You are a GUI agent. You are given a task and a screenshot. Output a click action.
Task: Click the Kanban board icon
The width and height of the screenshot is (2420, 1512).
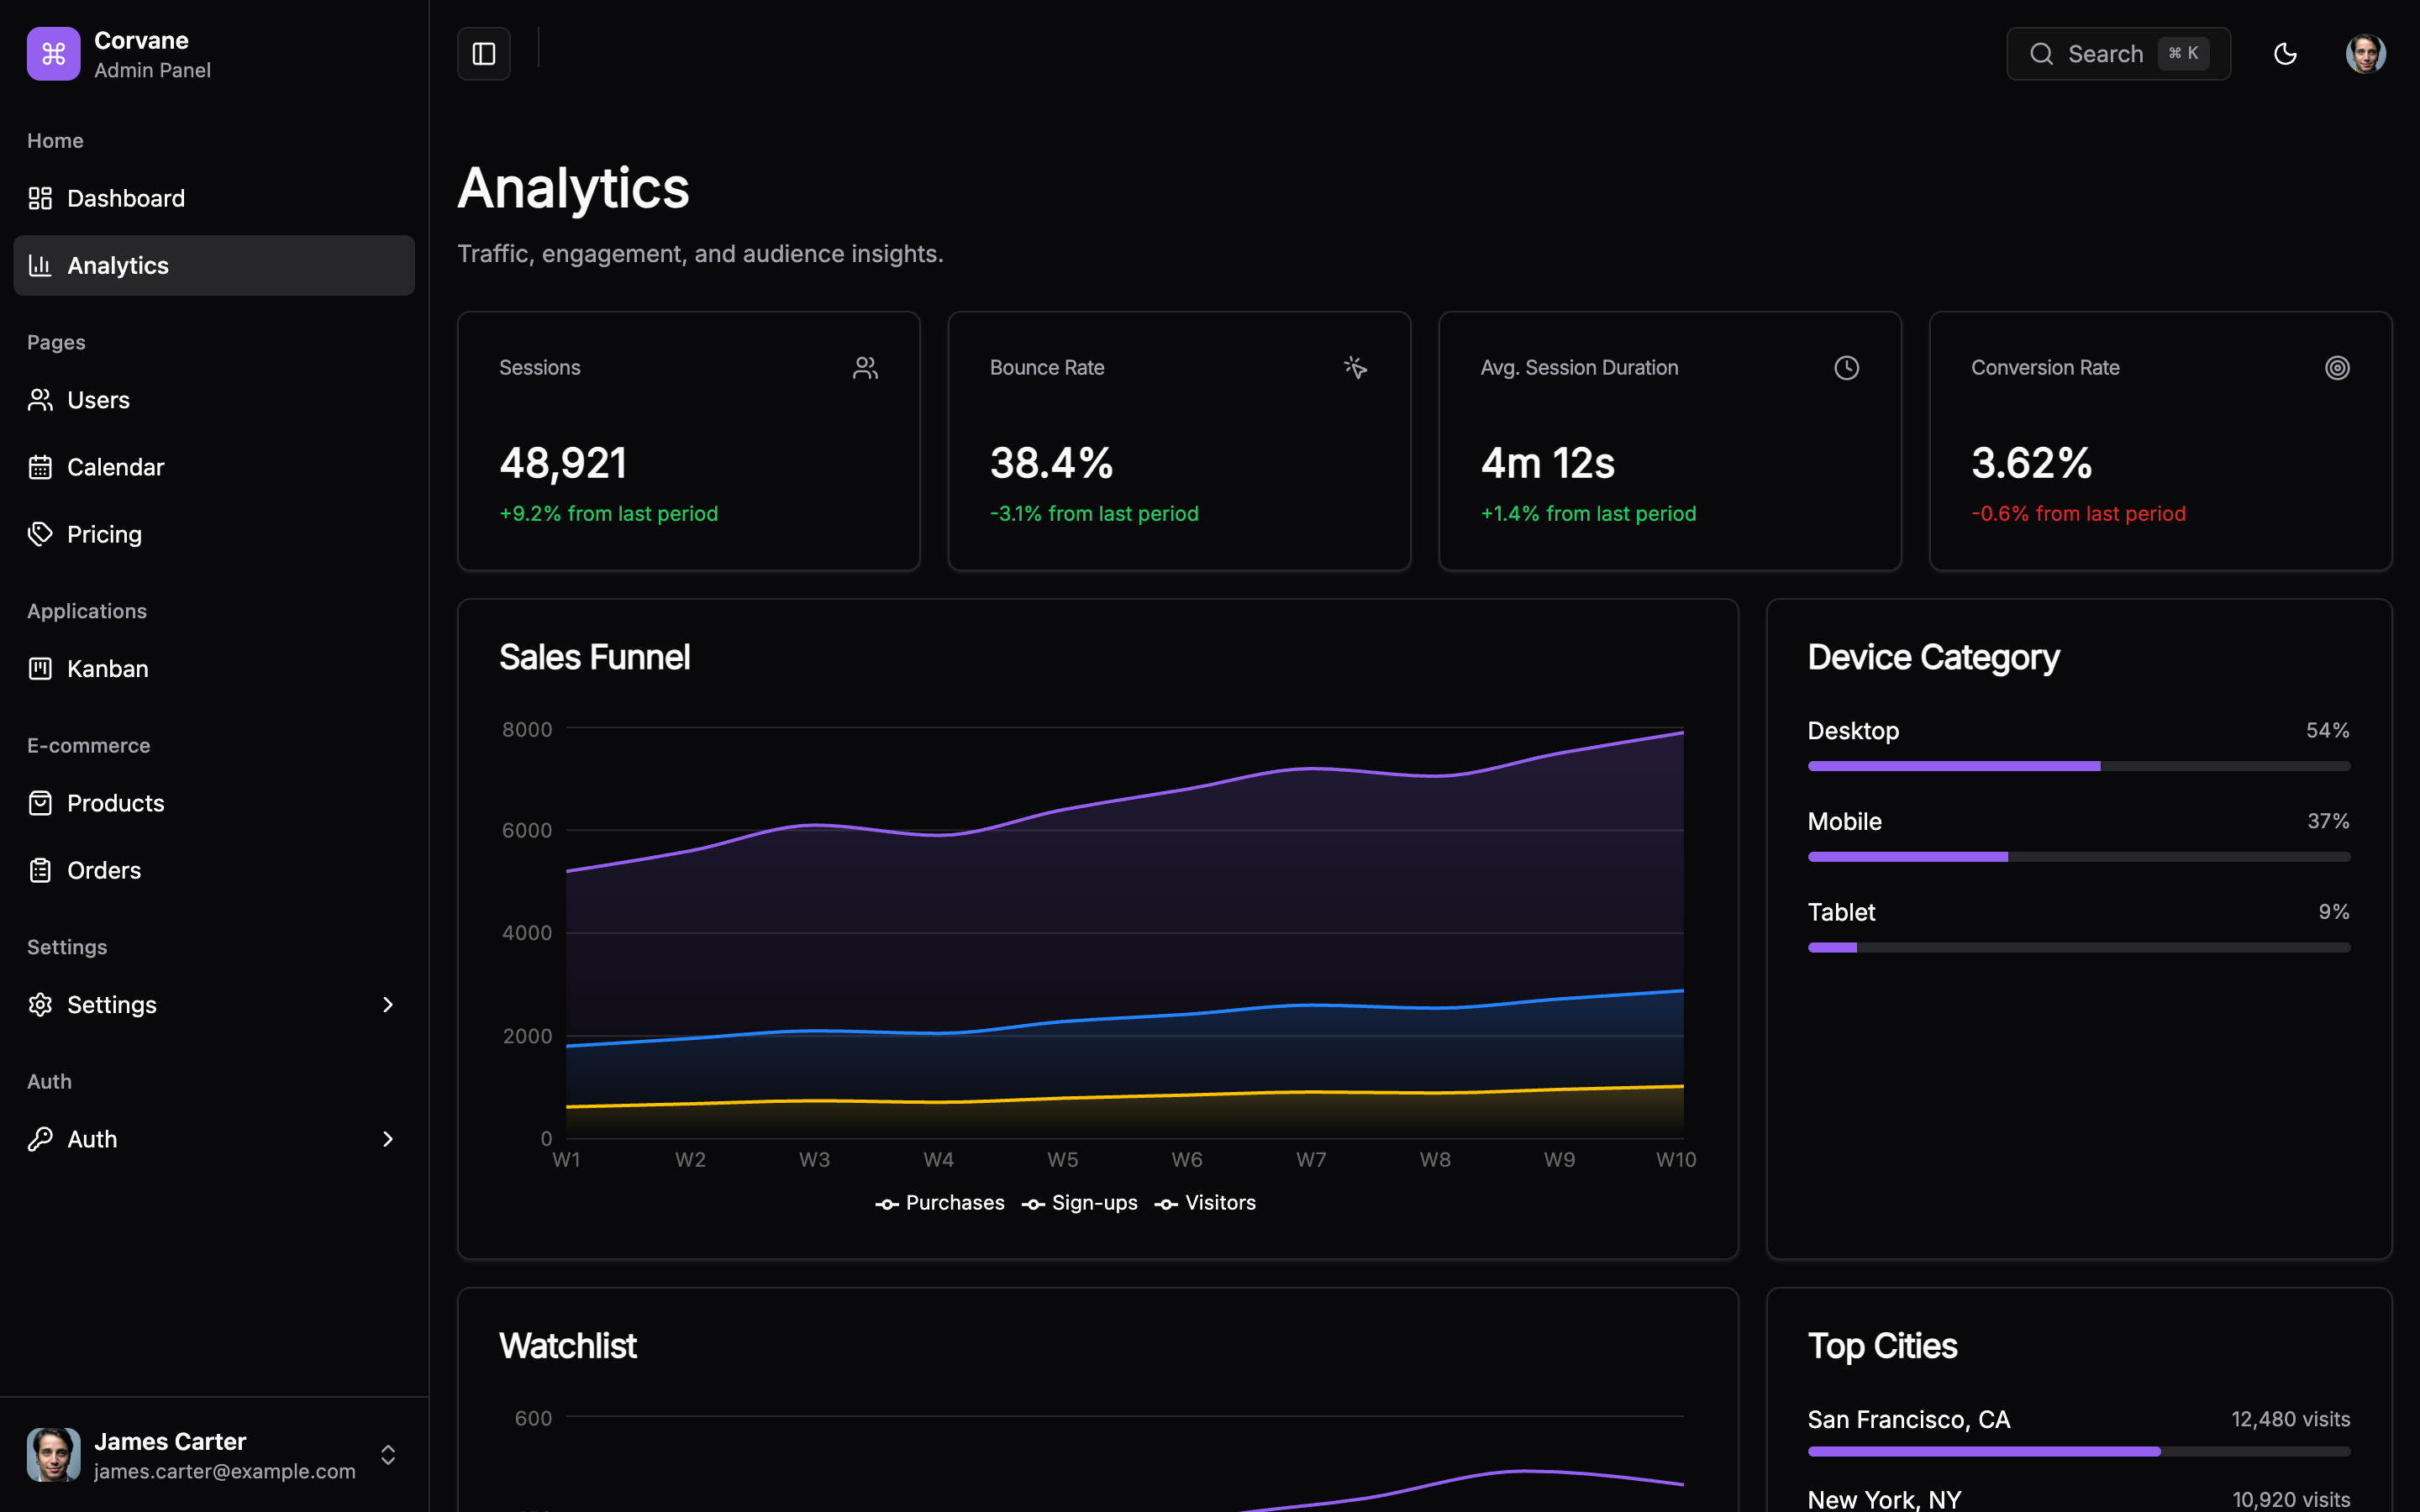(40, 669)
